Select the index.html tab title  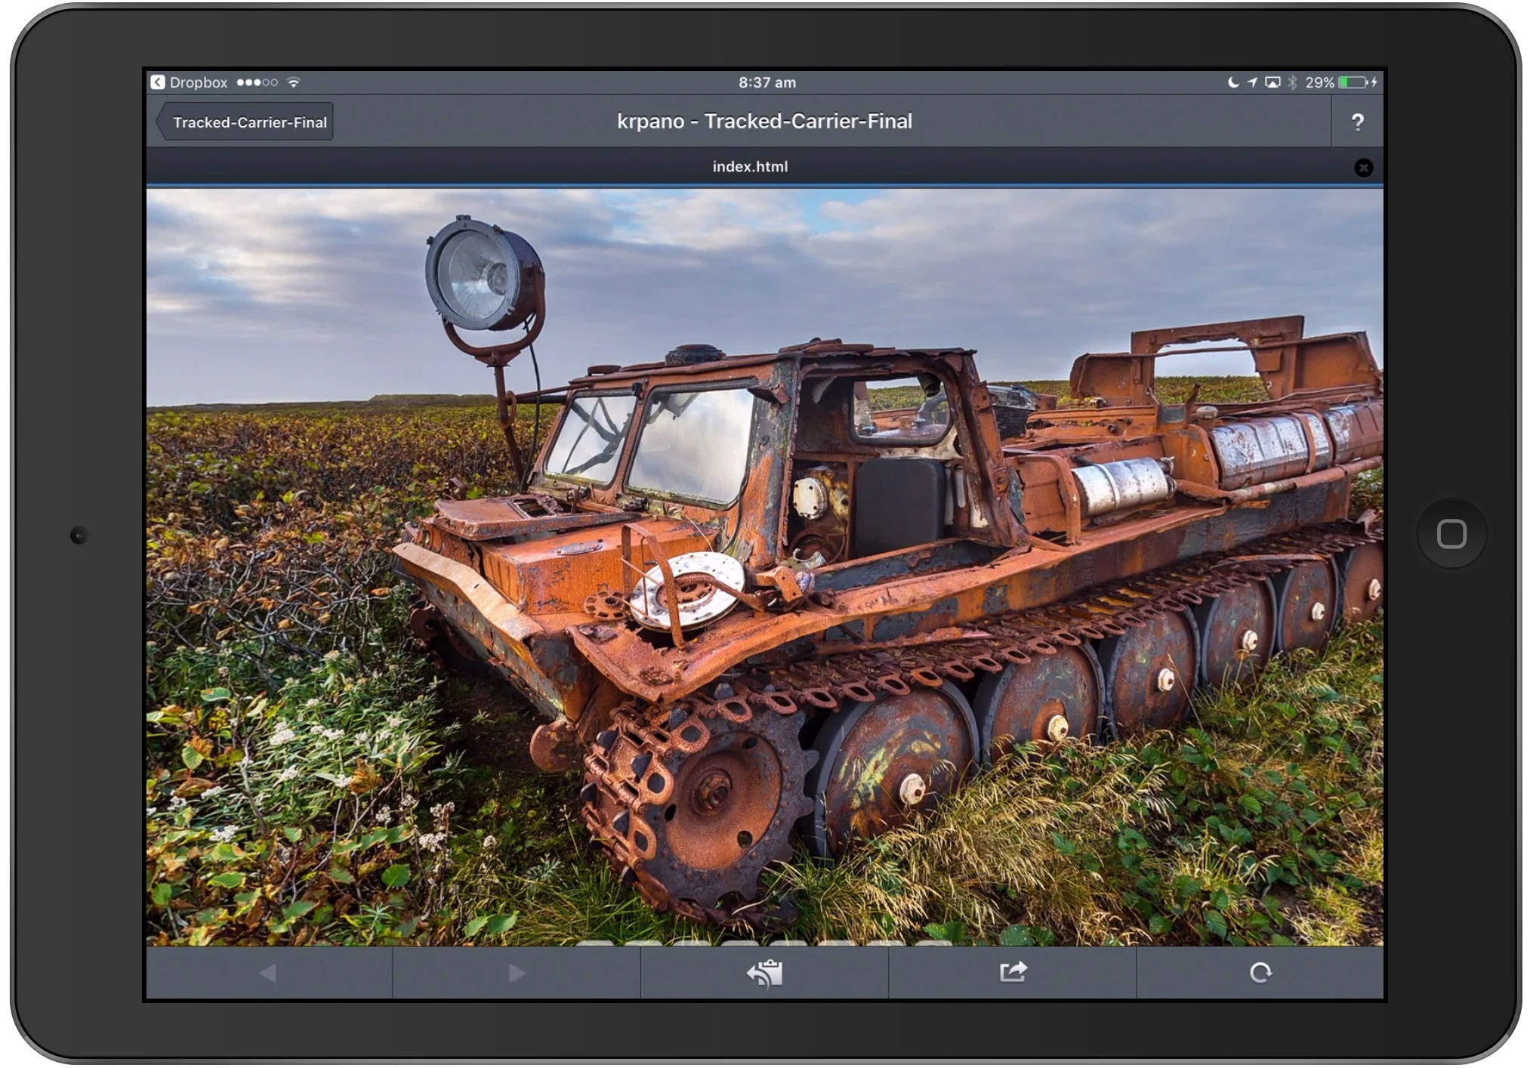pyautogui.click(x=750, y=167)
